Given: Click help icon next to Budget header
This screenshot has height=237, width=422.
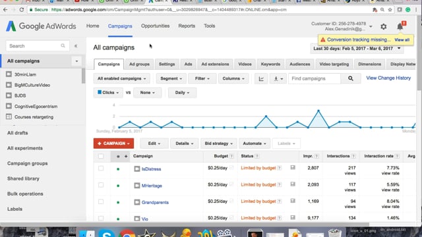Looking at the screenshot, I should (231, 156).
